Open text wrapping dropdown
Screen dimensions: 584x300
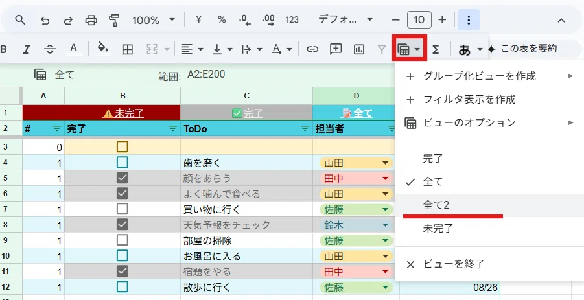click(251, 49)
